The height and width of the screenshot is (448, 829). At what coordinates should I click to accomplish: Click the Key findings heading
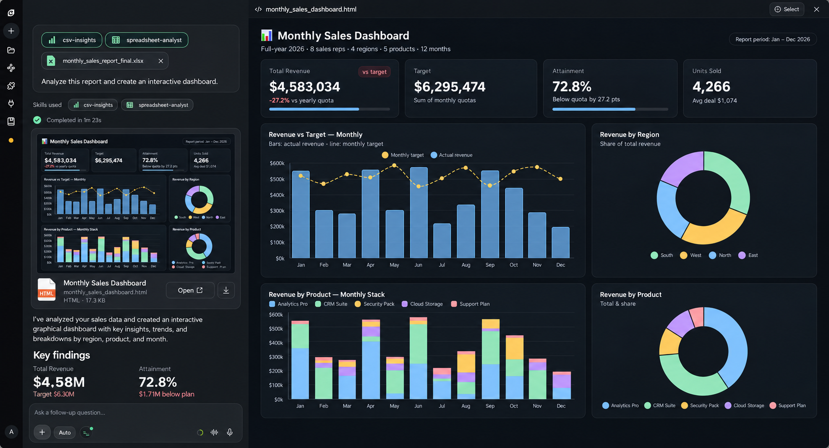coord(61,355)
